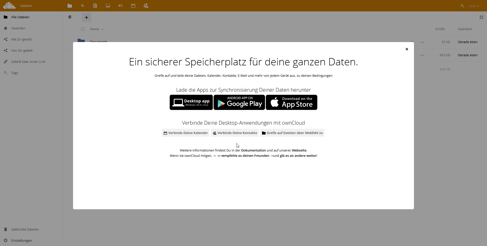Click the plus new file button
The height and width of the screenshot is (246, 487).
pyautogui.click(x=86, y=17)
